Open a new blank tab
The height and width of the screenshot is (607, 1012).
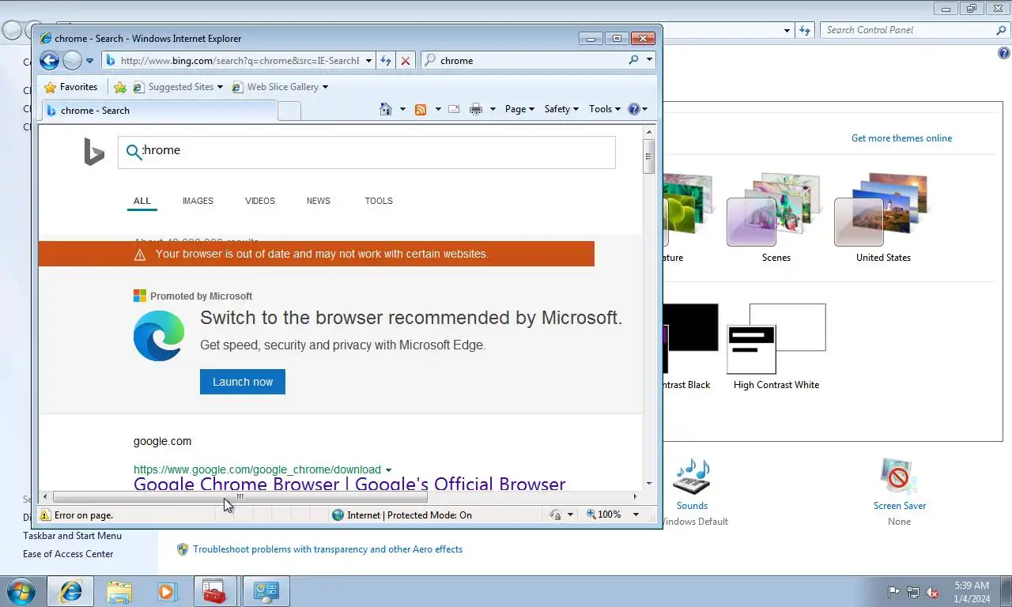coord(289,111)
